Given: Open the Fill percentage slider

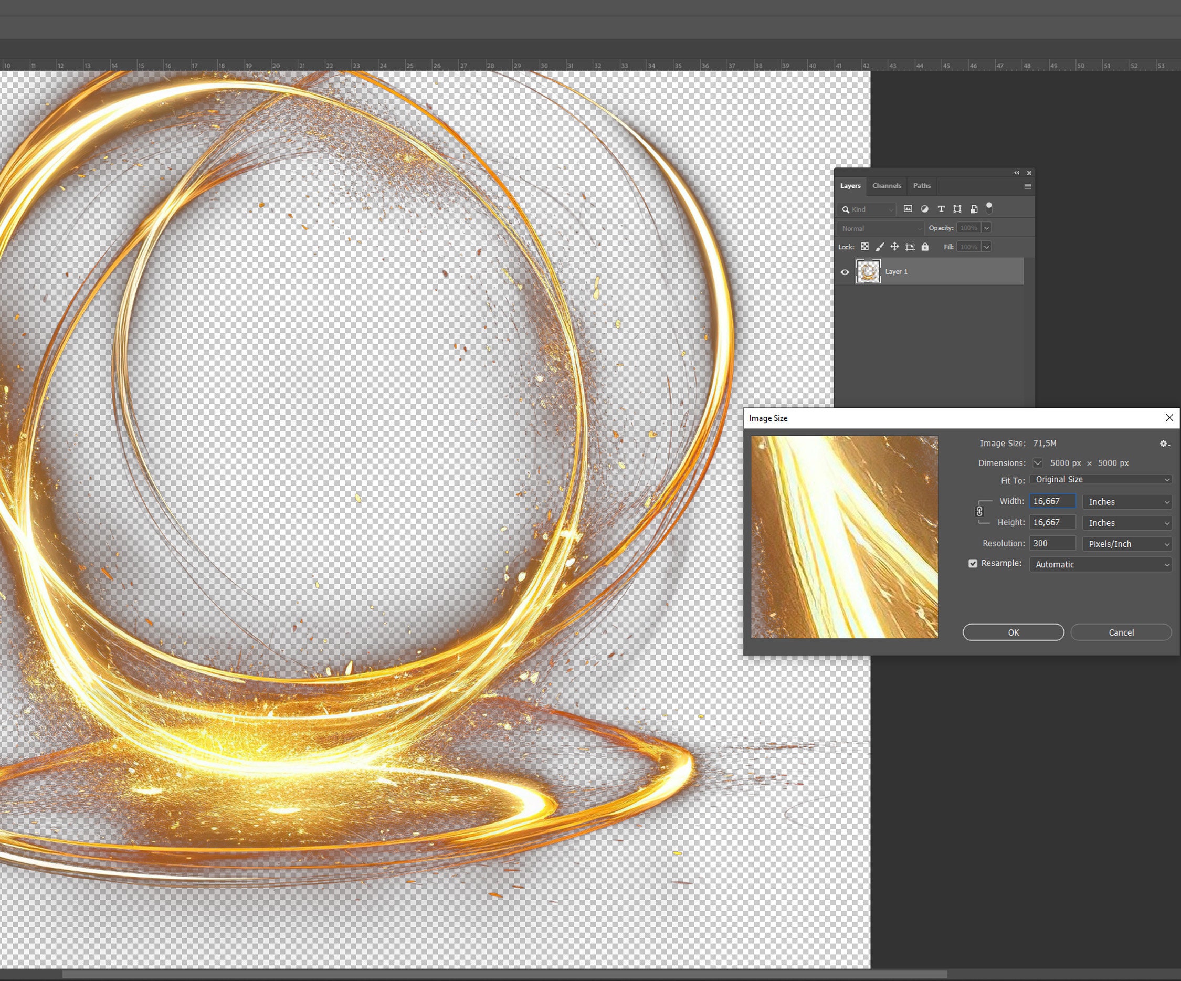Looking at the screenshot, I should pyautogui.click(x=987, y=247).
